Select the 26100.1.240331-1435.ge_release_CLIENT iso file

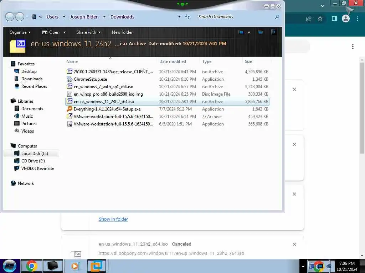point(168,72)
